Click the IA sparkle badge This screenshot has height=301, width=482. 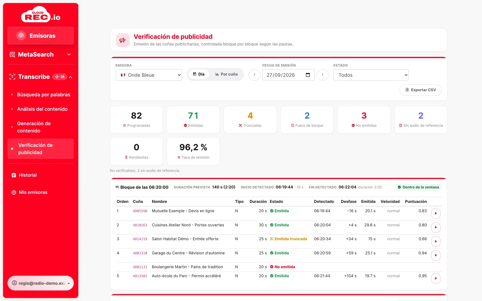(60, 77)
